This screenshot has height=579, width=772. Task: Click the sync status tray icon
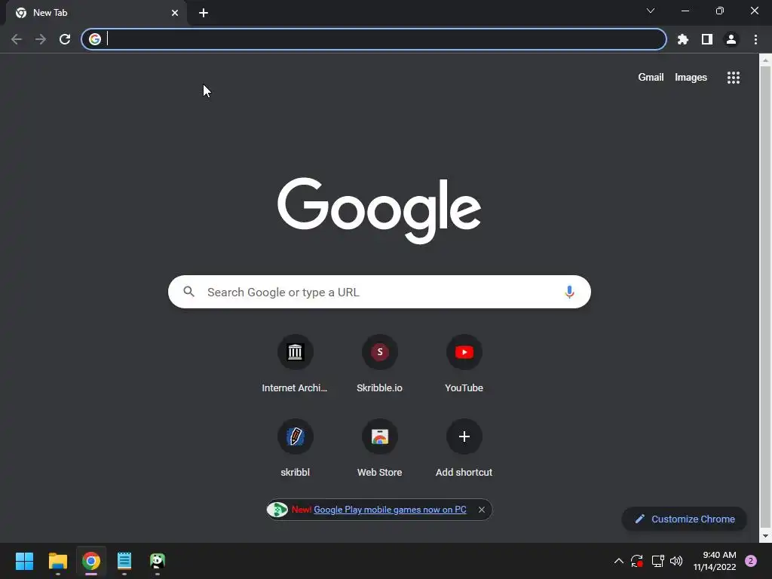[x=636, y=561]
